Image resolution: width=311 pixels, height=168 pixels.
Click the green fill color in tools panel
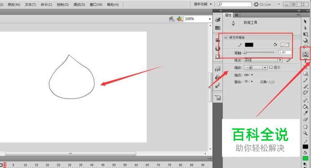pos(305,158)
